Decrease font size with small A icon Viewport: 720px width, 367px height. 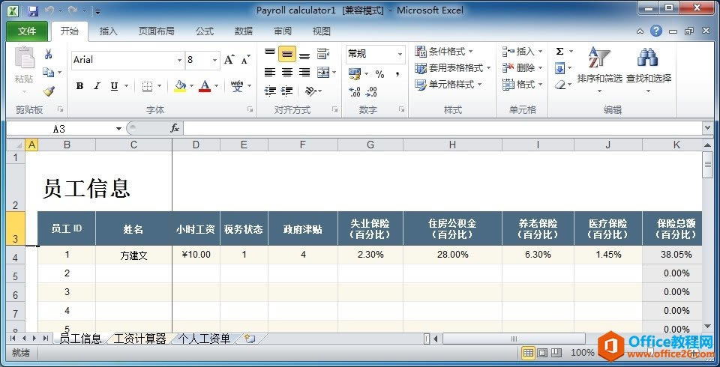246,60
